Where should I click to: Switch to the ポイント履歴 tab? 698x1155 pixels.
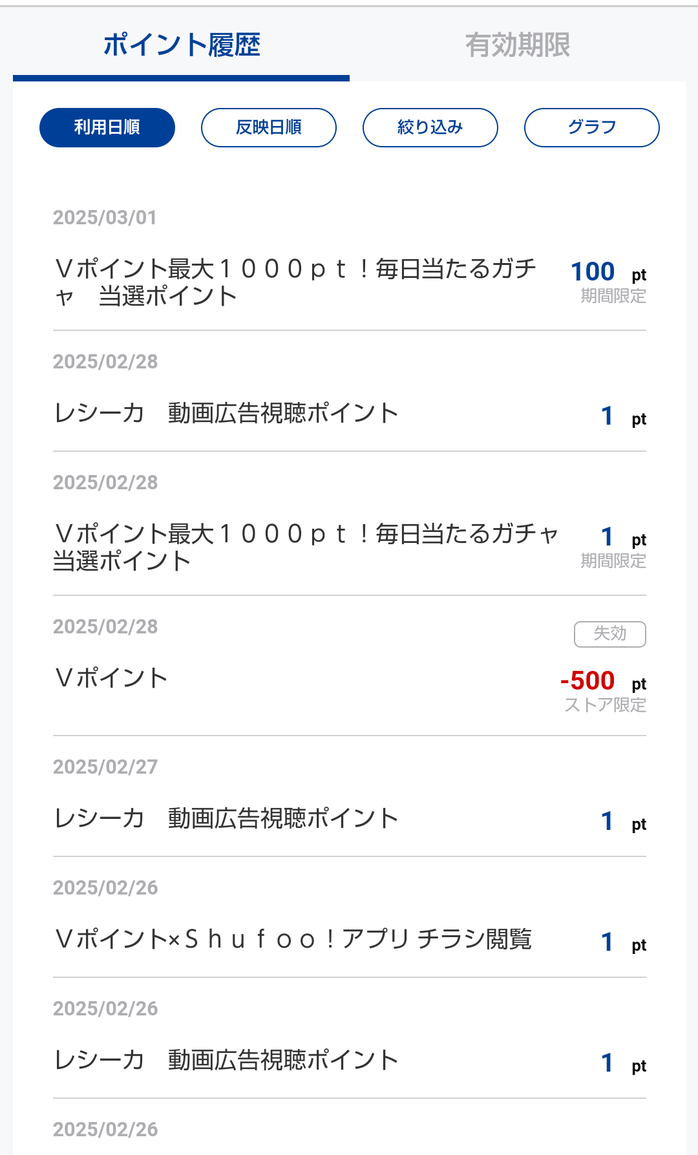pos(182,45)
